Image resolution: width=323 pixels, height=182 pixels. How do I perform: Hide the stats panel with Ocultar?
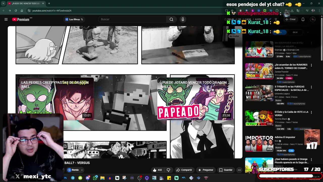click(x=234, y=36)
